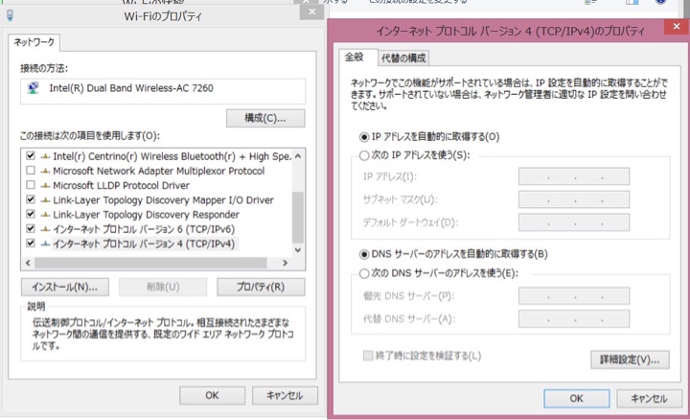This screenshot has width=690, height=420.
Task: Close the TCP/IPv4 properties dialog
Action: 677,27
